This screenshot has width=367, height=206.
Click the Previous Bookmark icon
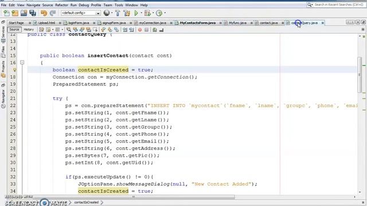click(x=103, y=30)
